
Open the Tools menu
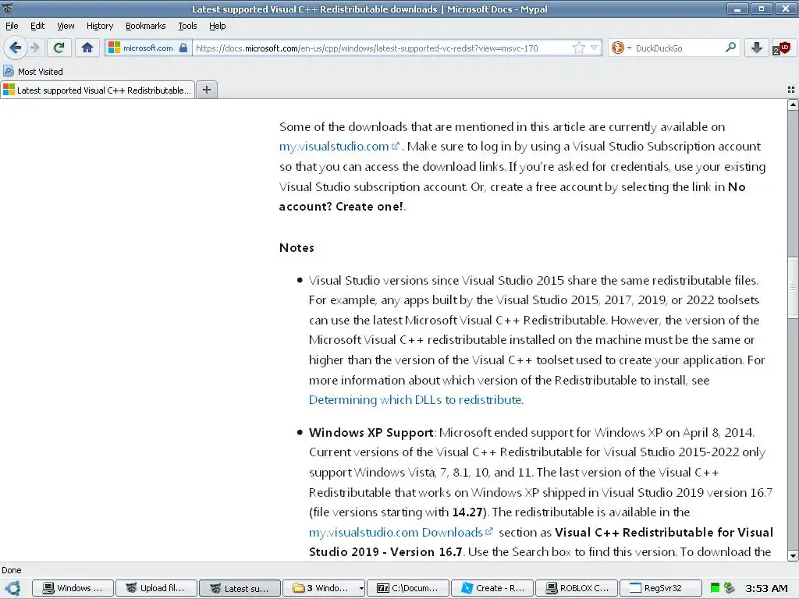[187, 26]
